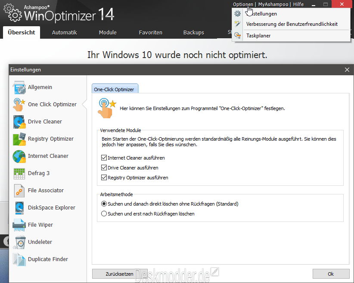Click the Zurücksetzen button
354x283 pixels.
(120, 274)
